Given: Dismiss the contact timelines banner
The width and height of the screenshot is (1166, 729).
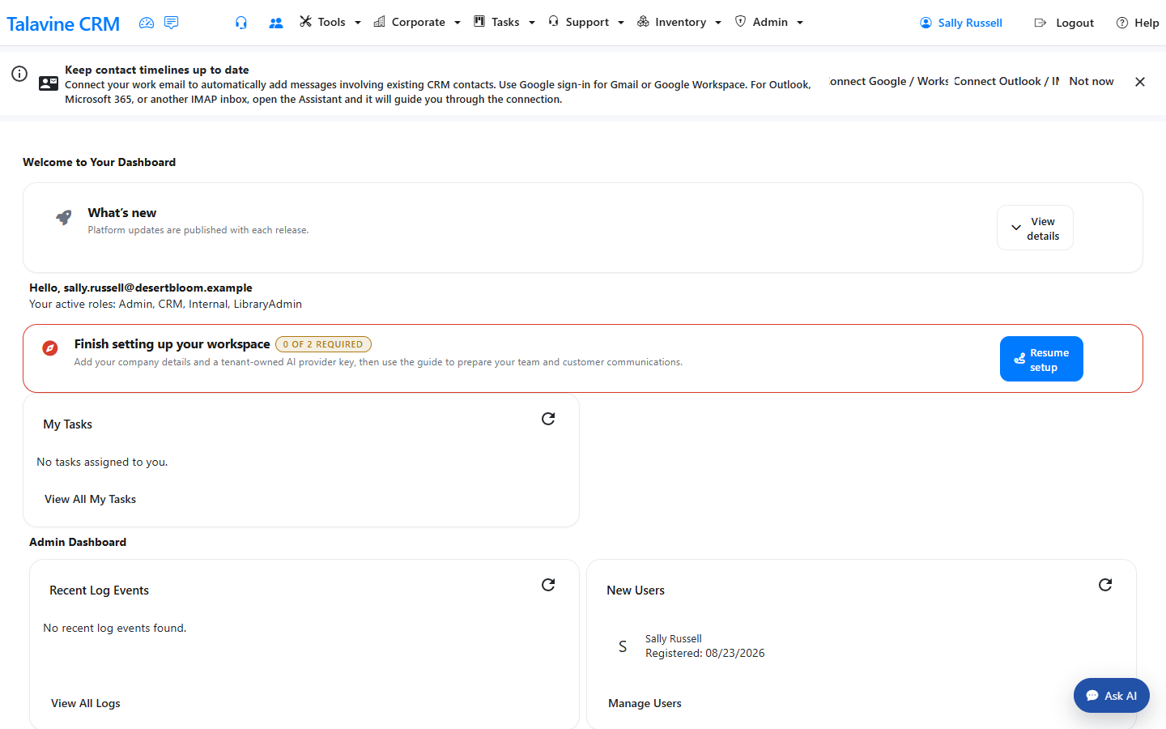Looking at the screenshot, I should (1140, 82).
